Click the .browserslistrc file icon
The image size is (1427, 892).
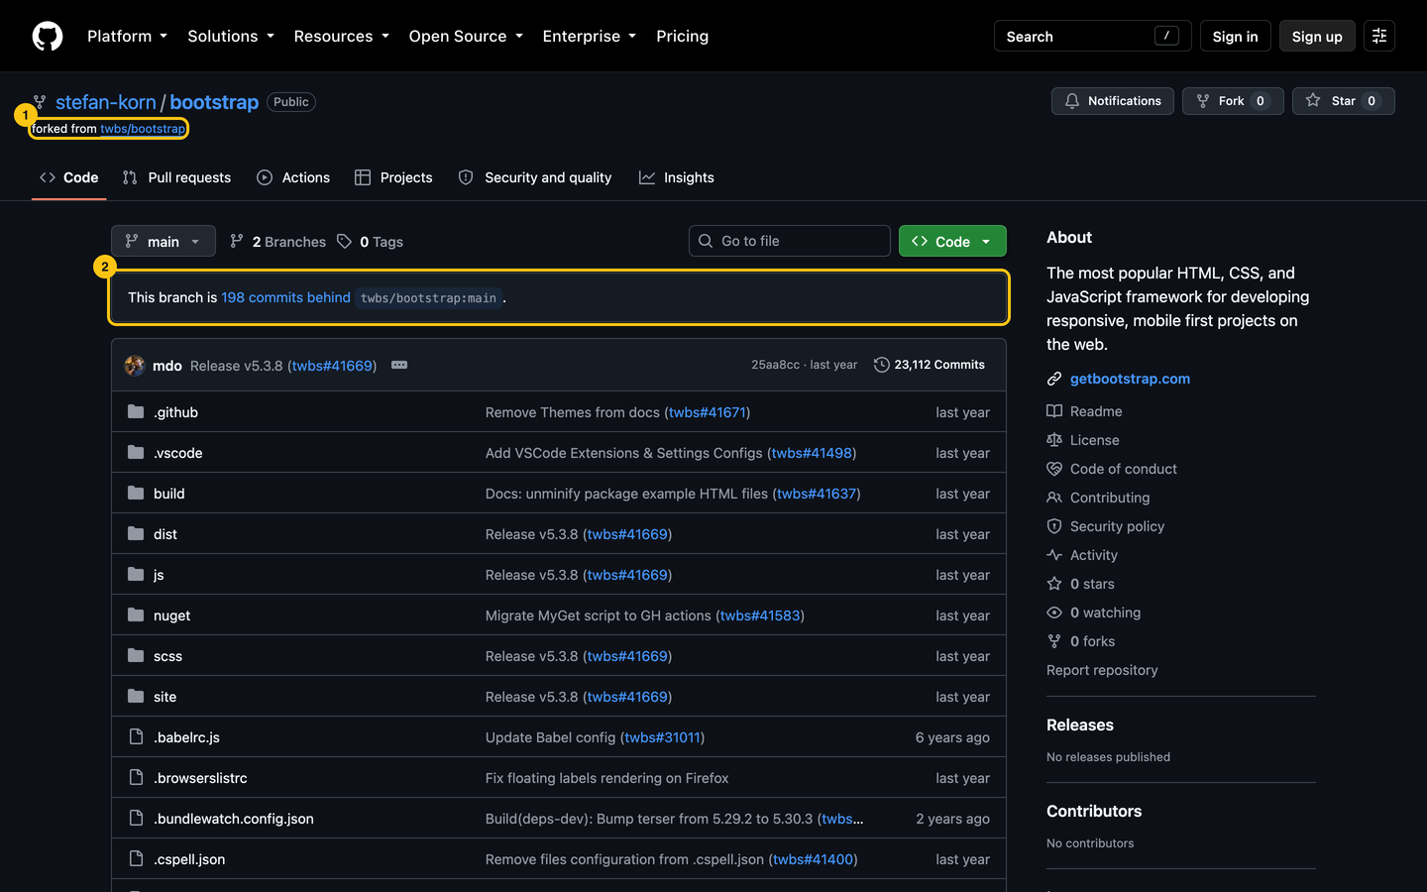pos(136,777)
